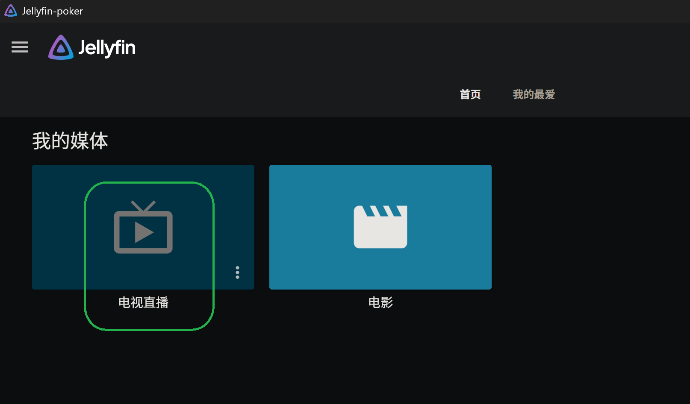Click the antenna of the live TV icon
The height and width of the screenshot is (404, 690).
pos(143,206)
